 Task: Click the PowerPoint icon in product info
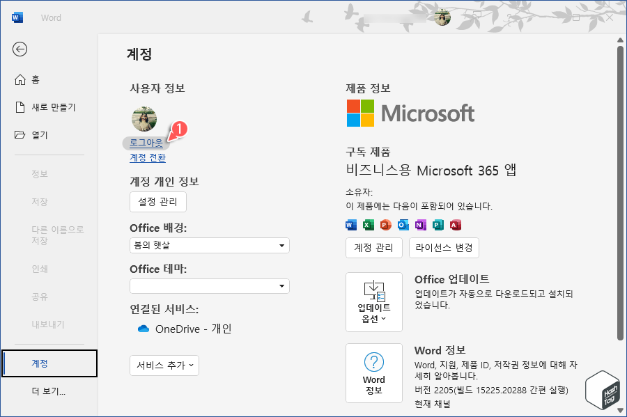click(x=384, y=224)
